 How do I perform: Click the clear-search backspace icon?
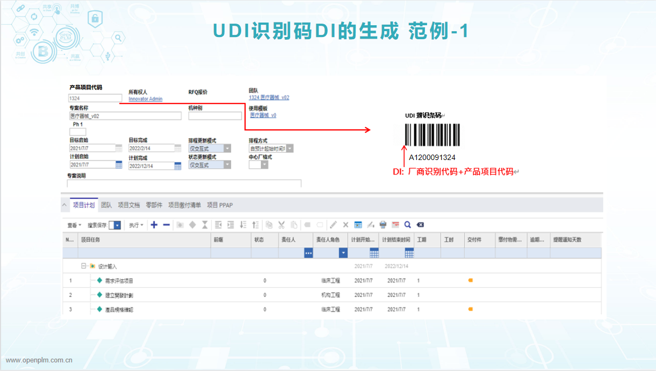pos(420,225)
